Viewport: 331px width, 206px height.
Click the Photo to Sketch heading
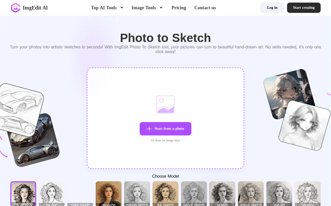[x=165, y=38]
